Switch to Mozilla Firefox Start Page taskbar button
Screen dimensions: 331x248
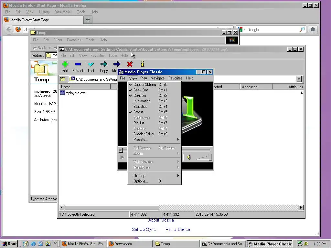pyautogui.click(x=84, y=244)
